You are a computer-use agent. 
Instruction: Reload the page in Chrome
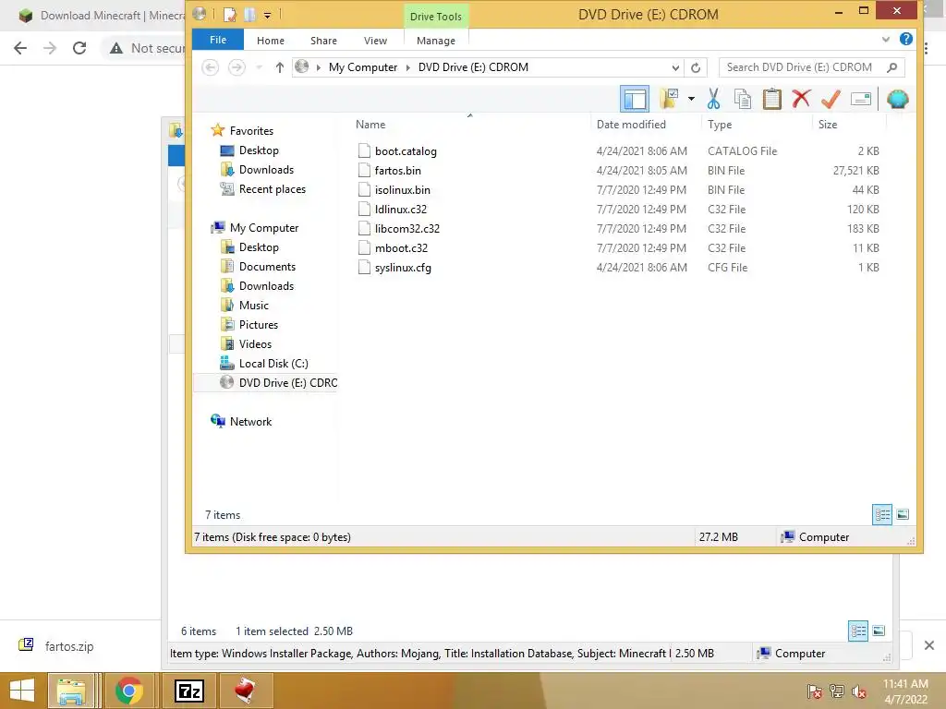point(79,48)
